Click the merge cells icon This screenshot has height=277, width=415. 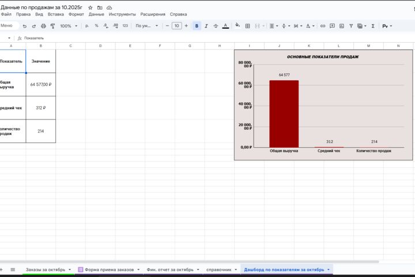(x=257, y=26)
